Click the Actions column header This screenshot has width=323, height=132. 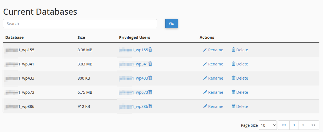(x=207, y=37)
